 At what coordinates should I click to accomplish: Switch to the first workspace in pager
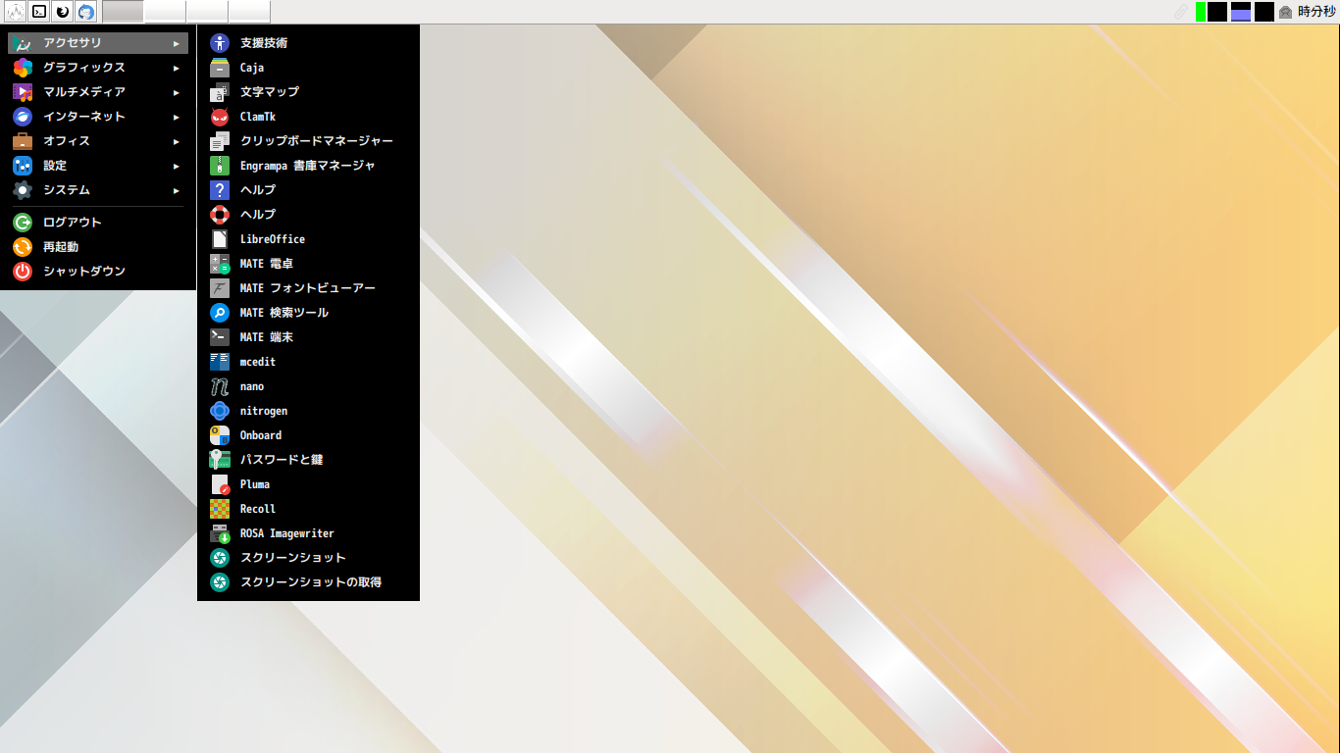click(x=123, y=12)
